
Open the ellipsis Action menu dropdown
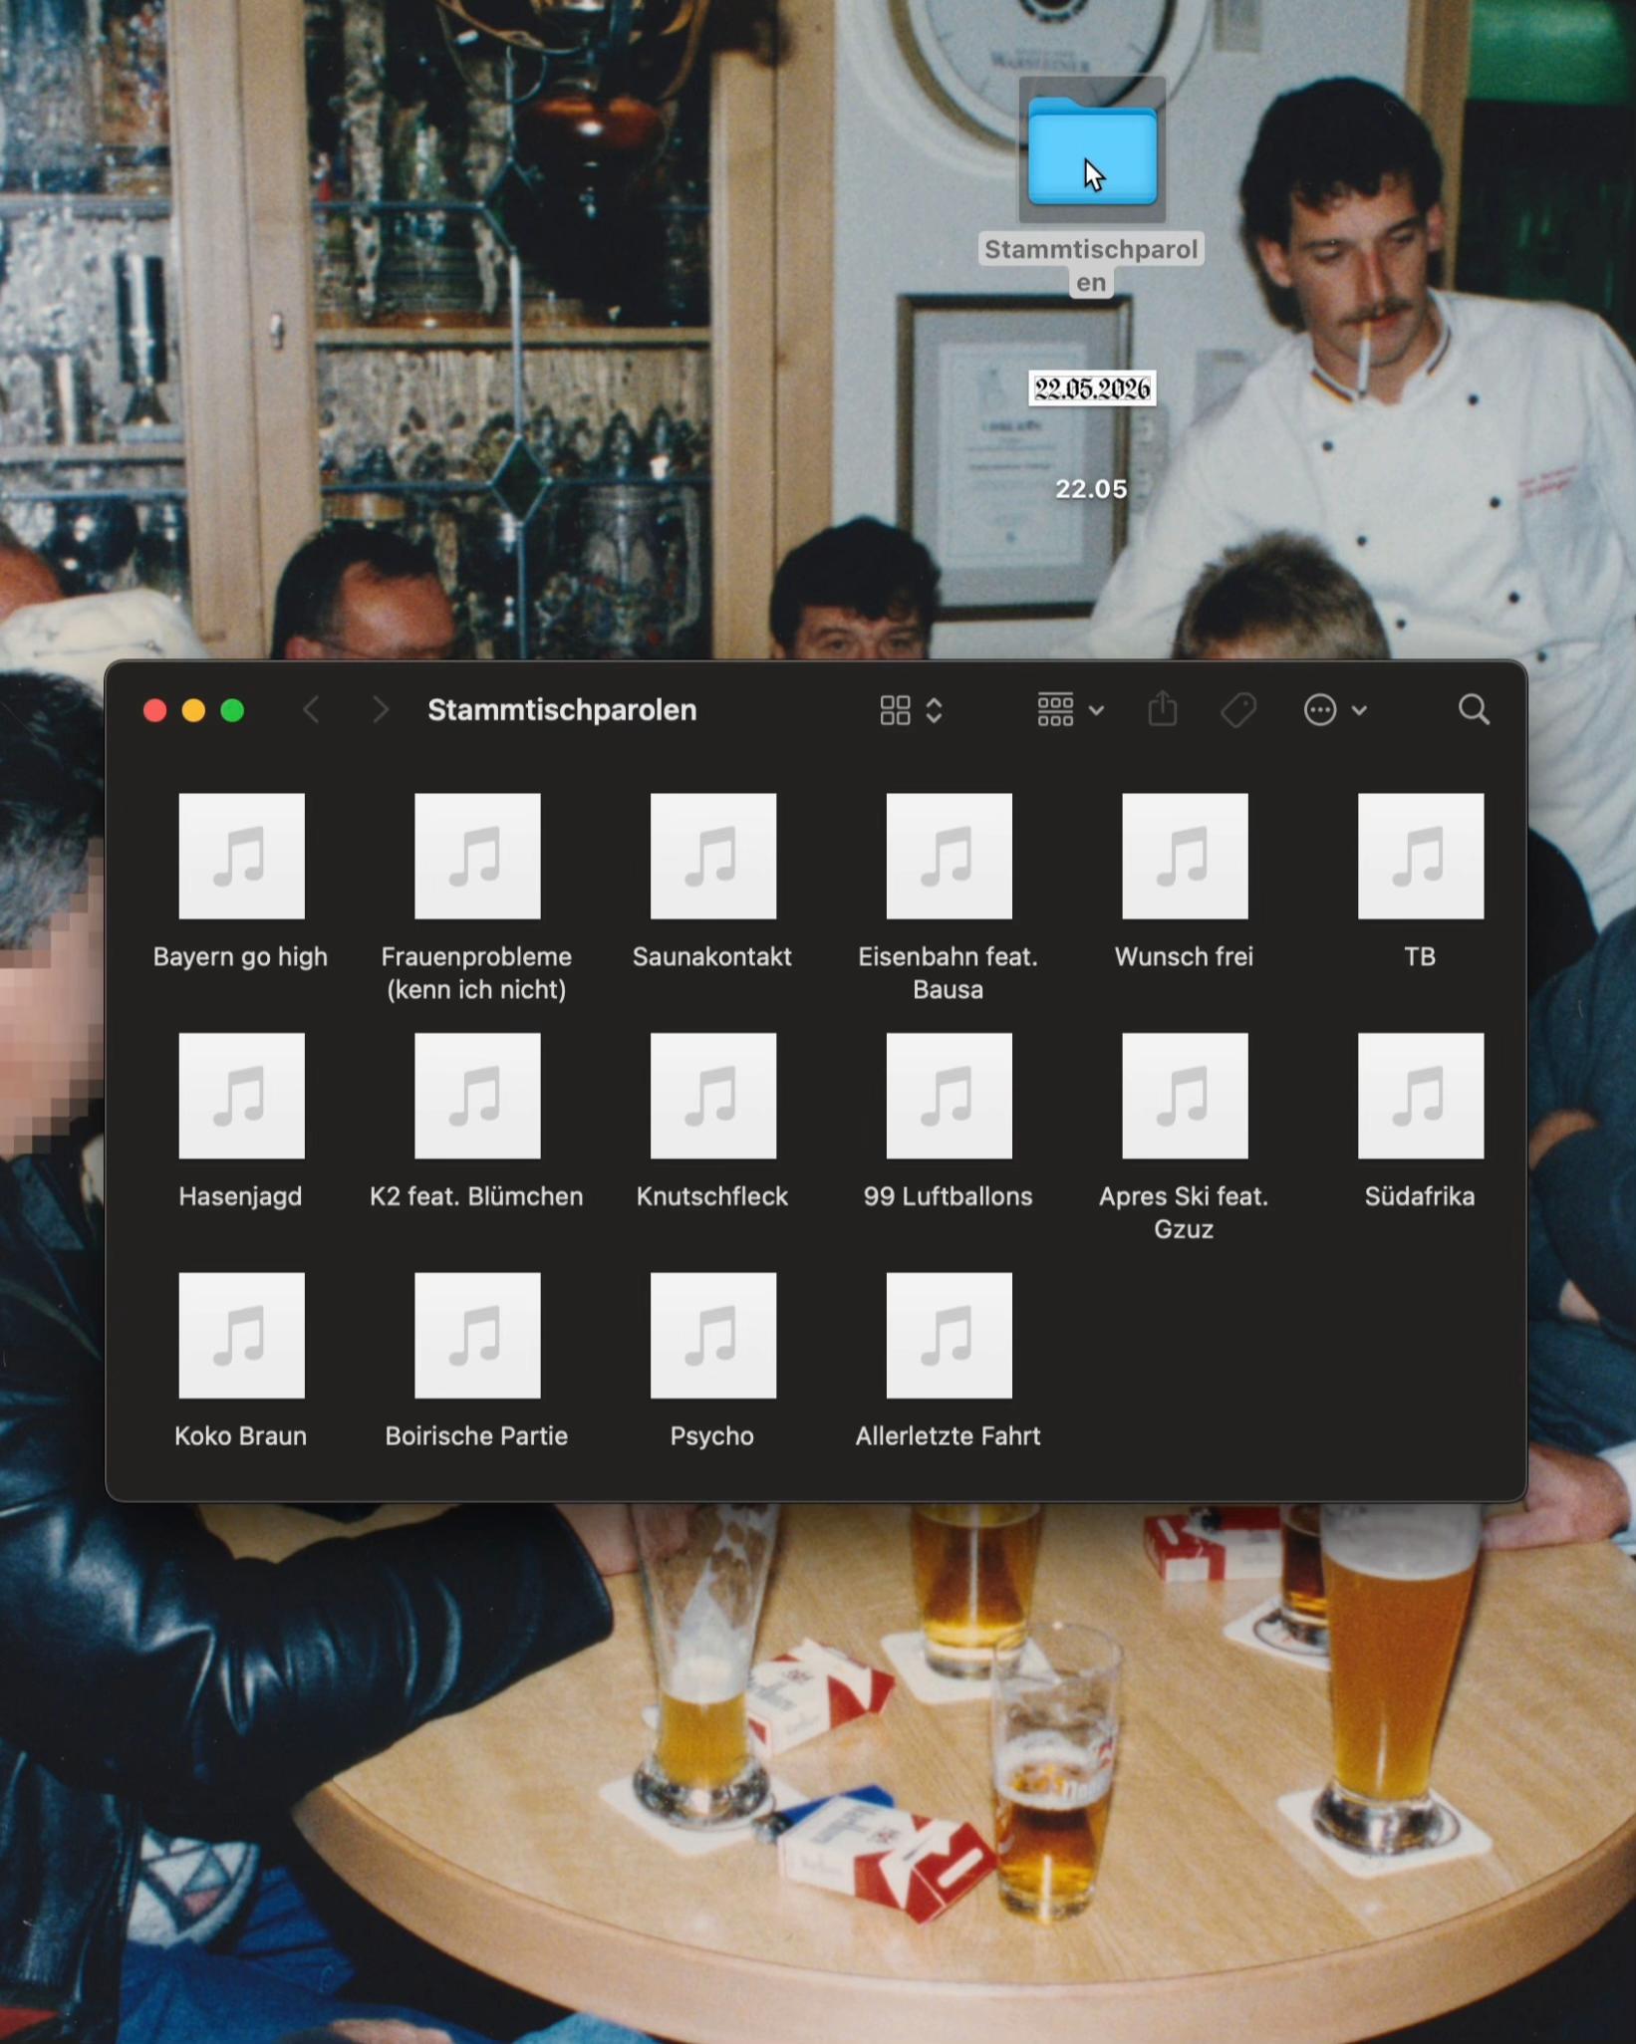click(1335, 710)
